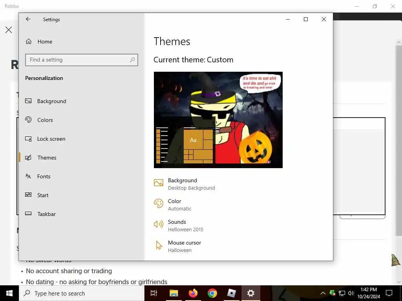
Task: Click the volume speaker icon in tray
Action: (351, 293)
